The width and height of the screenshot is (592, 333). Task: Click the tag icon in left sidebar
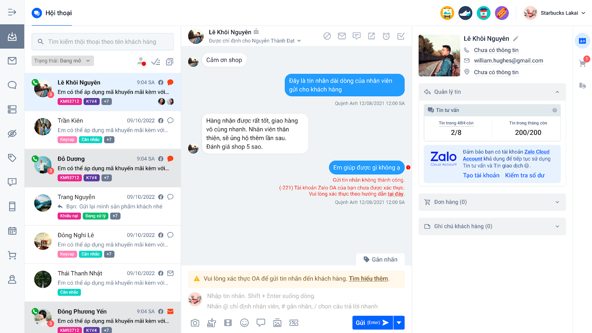12,158
